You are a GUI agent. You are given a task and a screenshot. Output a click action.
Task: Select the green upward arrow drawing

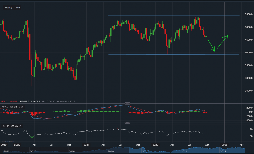[x=222, y=42]
